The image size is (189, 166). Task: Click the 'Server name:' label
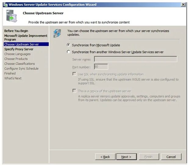[x=82, y=59]
